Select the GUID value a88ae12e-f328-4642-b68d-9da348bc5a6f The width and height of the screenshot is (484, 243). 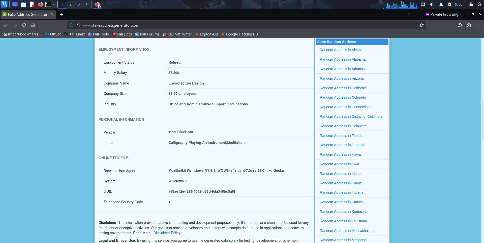pyautogui.click(x=202, y=191)
